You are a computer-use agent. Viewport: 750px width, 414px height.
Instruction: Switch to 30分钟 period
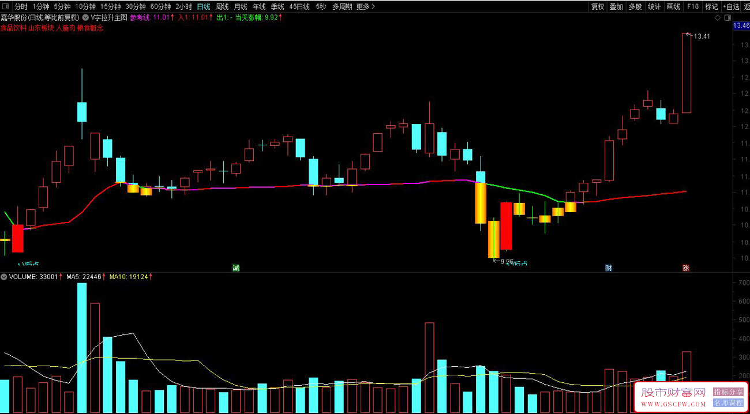point(135,6)
